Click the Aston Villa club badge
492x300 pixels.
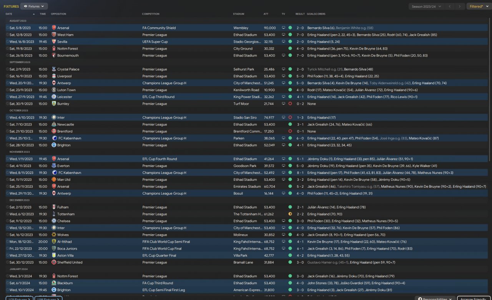coord(54,256)
